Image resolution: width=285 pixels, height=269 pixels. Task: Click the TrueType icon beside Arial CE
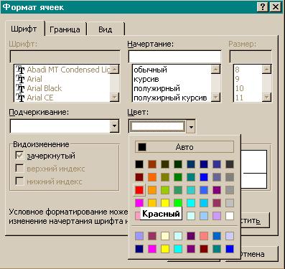coord(20,98)
